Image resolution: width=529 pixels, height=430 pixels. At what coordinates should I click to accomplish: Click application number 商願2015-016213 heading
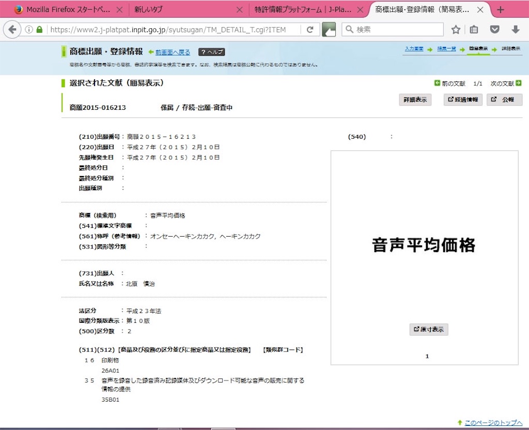tap(98, 108)
